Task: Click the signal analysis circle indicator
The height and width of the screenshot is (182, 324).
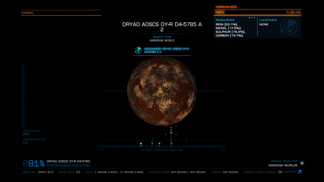Action: (302, 163)
